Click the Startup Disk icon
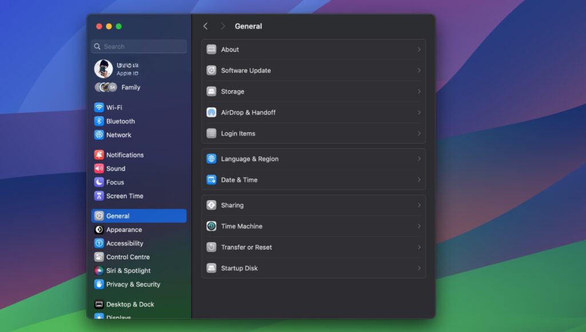 pos(212,268)
